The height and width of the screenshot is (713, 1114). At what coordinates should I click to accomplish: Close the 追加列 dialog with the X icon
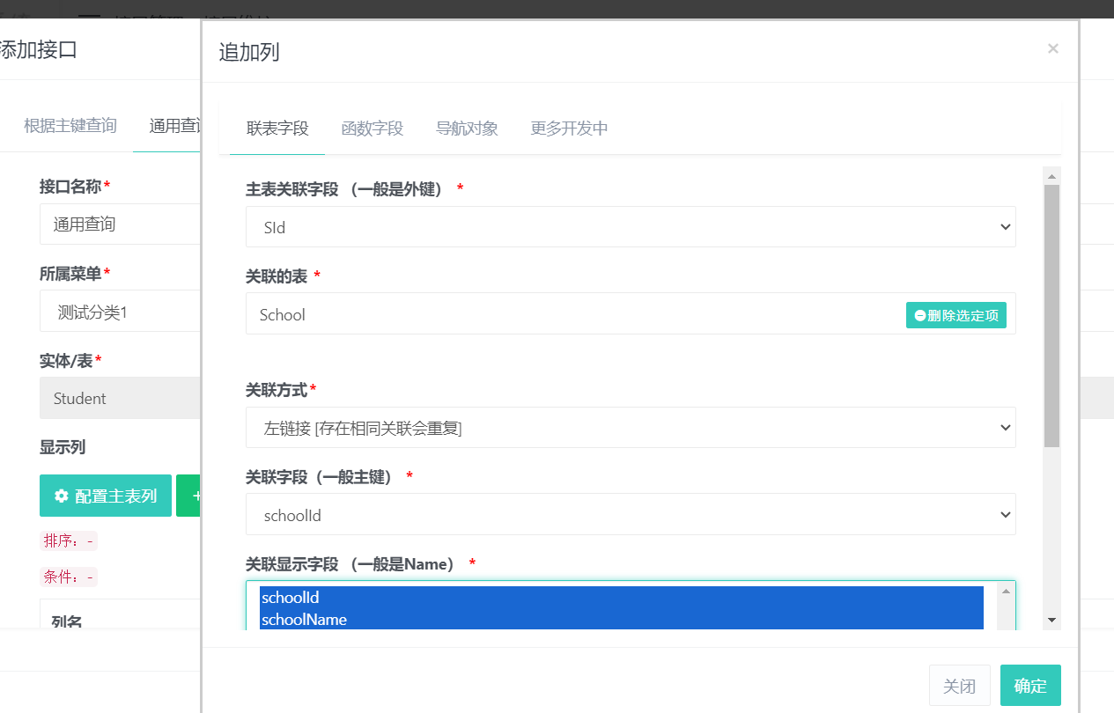tap(1052, 48)
